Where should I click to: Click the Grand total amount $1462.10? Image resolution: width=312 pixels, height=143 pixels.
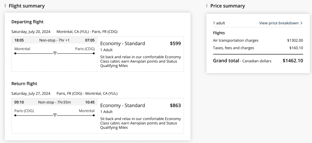click(x=292, y=61)
